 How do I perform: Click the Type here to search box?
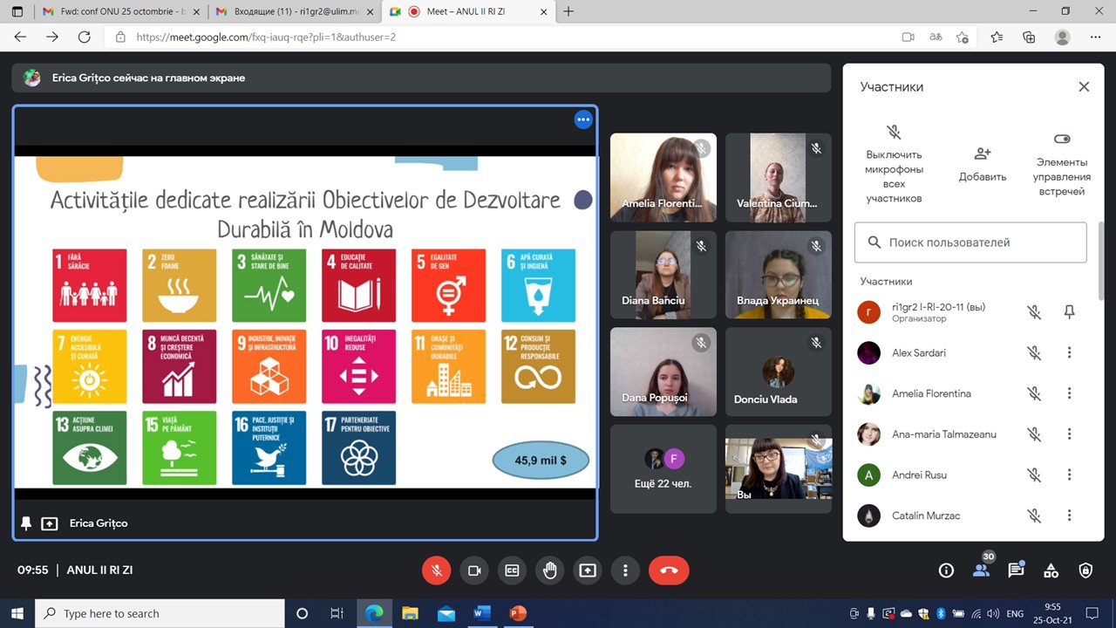pyautogui.click(x=160, y=613)
